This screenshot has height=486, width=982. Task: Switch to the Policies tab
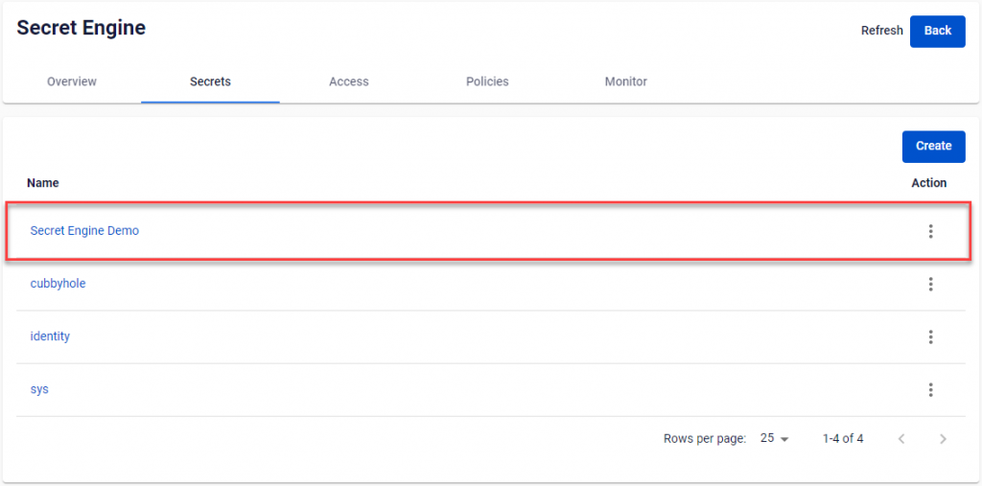tap(487, 81)
